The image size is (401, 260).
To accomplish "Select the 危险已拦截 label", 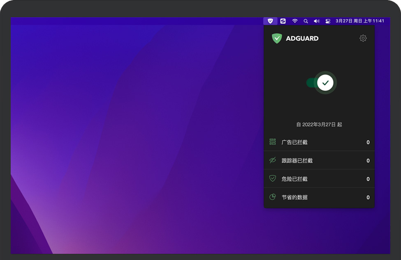I will tap(294, 179).
